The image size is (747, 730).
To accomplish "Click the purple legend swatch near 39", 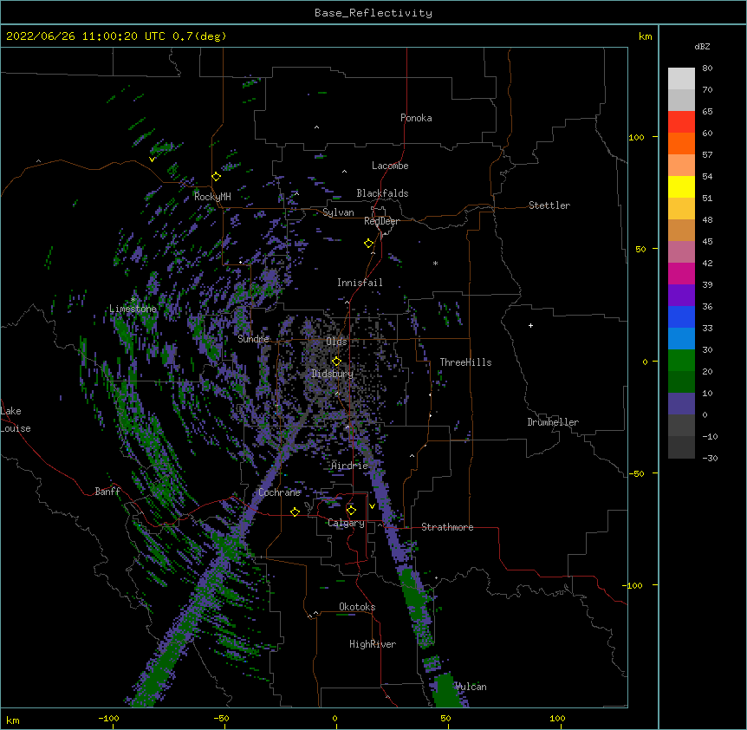I will (x=681, y=295).
